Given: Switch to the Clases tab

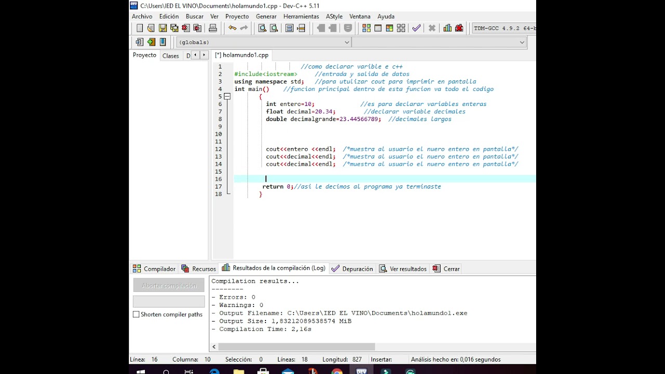Looking at the screenshot, I should point(170,56).
